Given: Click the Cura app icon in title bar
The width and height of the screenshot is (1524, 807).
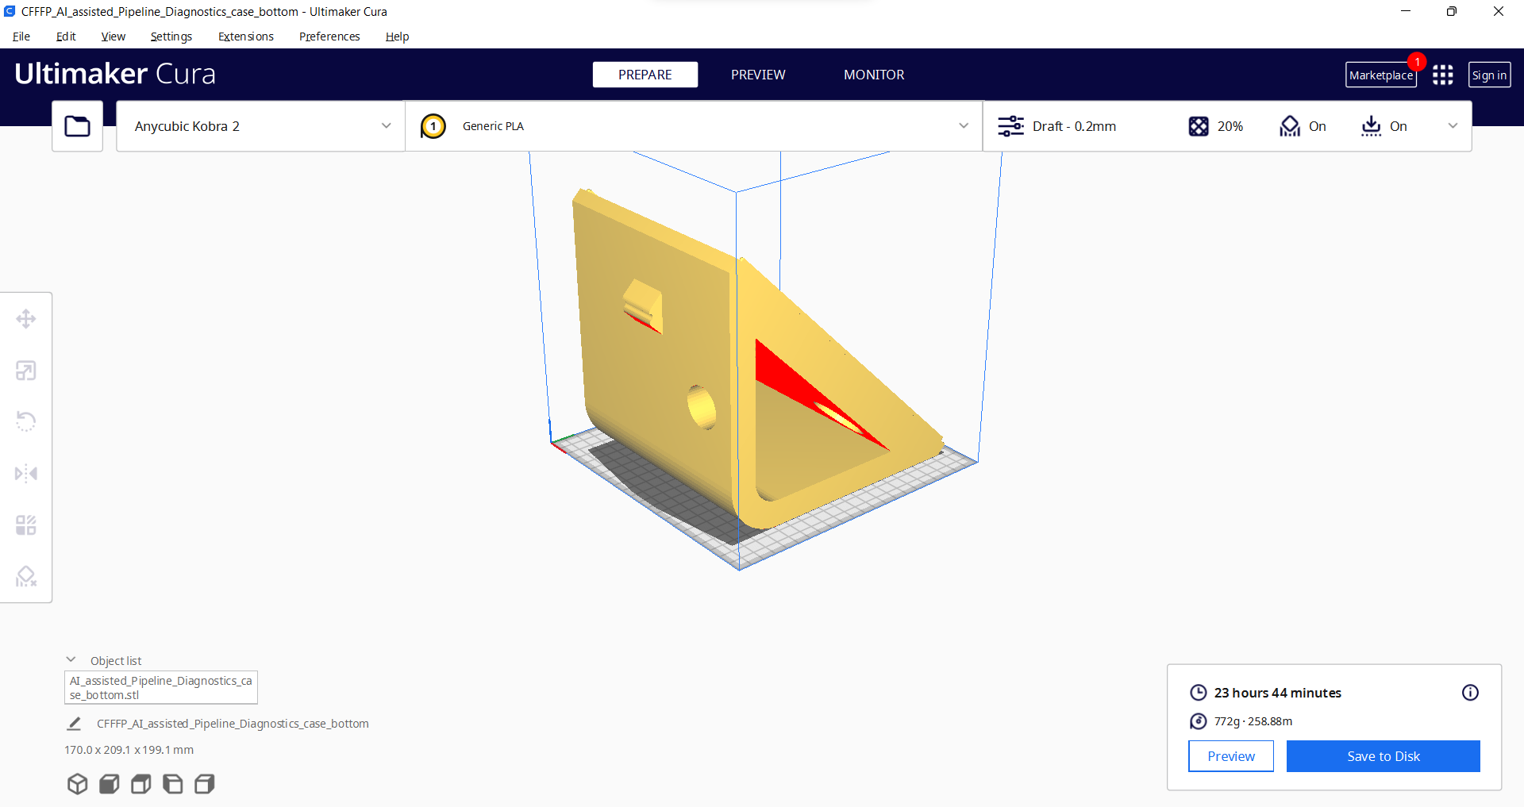Looking at the screenshot, I should [10, 11].
